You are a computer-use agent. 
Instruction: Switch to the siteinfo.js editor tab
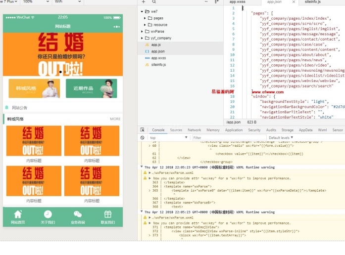pyautogui.click(x=312, y=2)
